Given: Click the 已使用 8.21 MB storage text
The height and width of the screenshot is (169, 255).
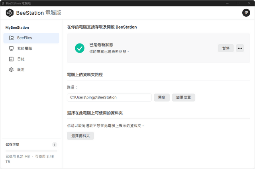Looking at the screenshot, I should pyautogui.click(x=18, y=157).
